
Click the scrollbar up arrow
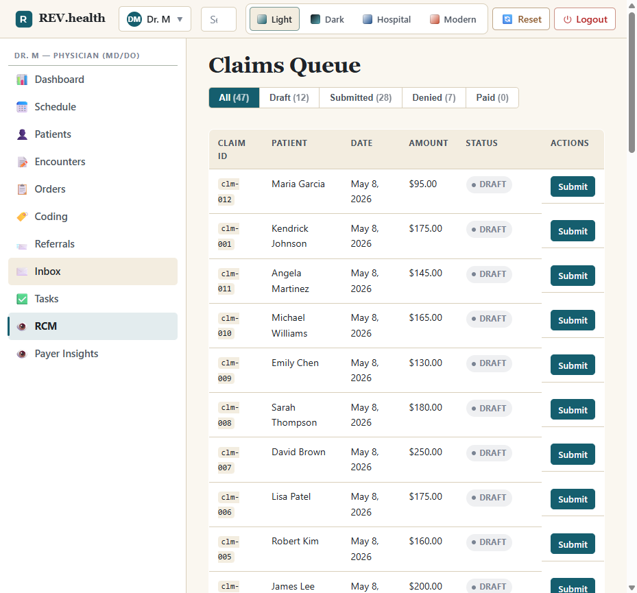(x=632, y=5)
